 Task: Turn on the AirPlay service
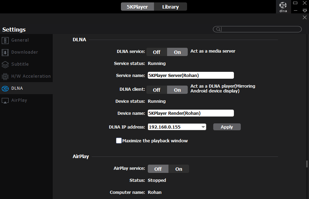pos(178,169)
